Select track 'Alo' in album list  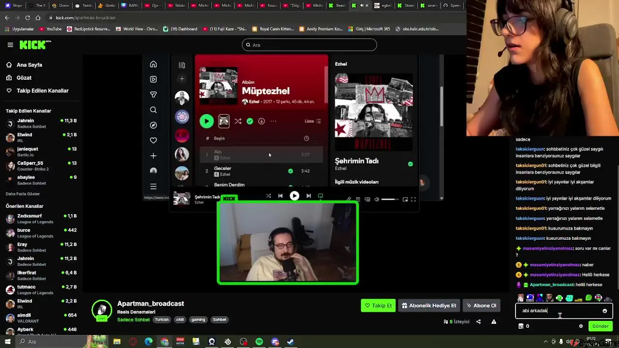pos(261,155)
